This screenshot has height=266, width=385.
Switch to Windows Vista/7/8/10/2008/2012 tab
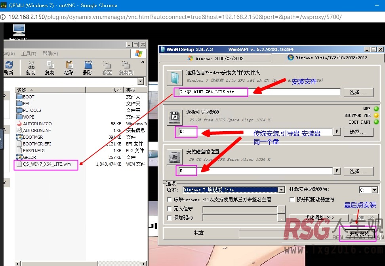coord(327,58)
